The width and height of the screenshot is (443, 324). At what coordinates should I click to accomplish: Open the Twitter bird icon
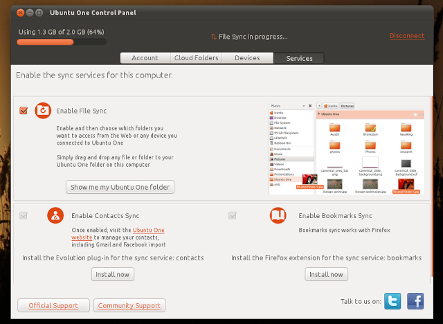coord(392,301)
